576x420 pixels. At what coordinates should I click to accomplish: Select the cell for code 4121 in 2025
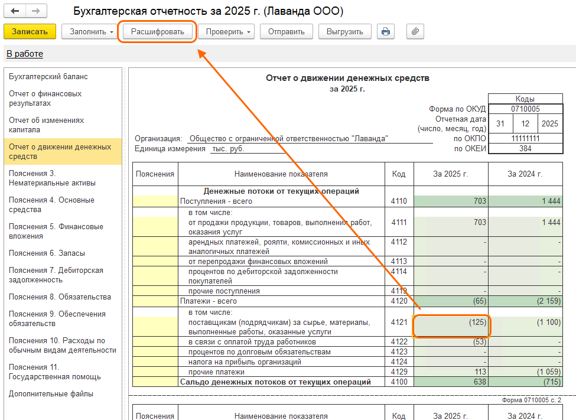[451, 323]
